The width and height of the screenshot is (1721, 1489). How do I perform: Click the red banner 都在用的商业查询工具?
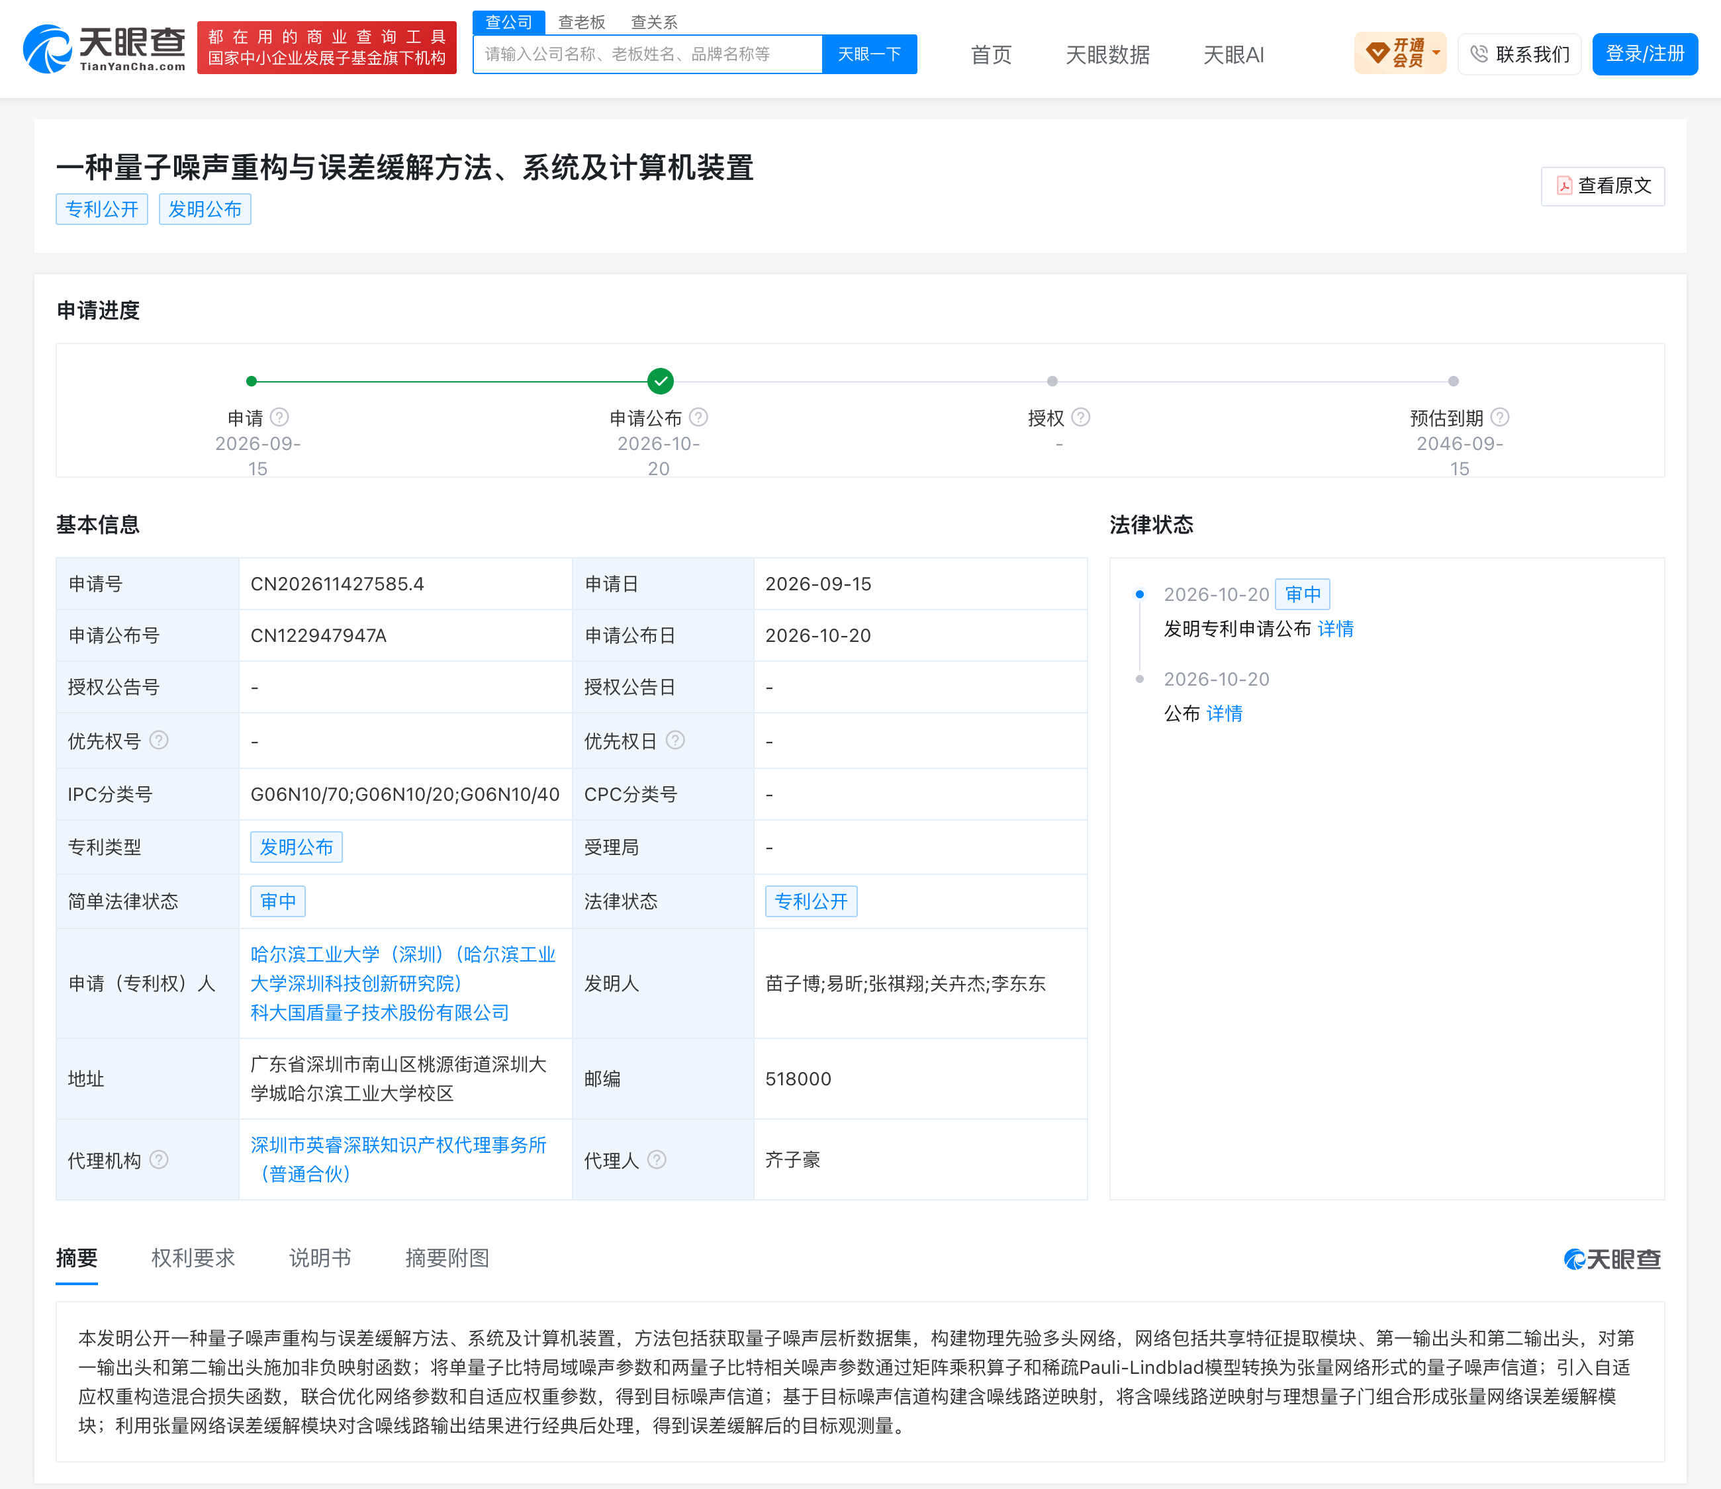pyautogui.click(x=326, y=48)
